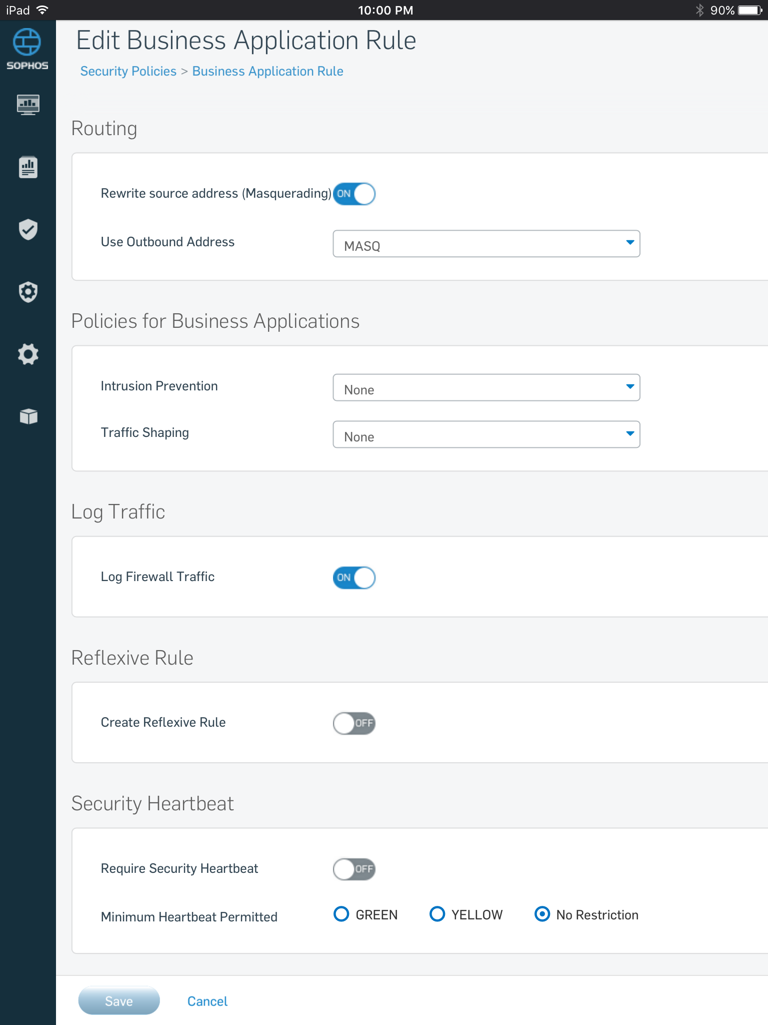Open the box objects icon in sidebar
This screenshot has height=1025, width=768.
coord(28,416)
